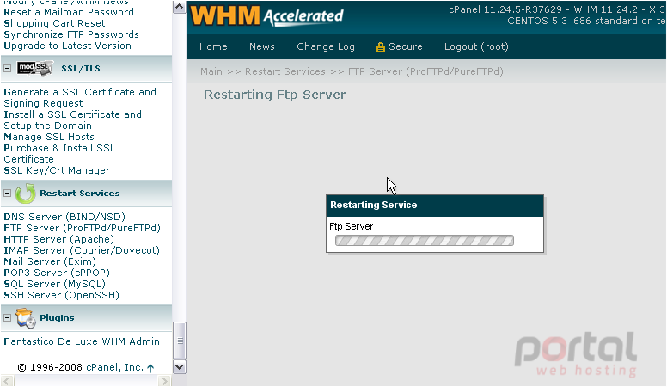Open the News menu item
The height and width of the screenshot is (387, 667).
[x=261, y=46]
